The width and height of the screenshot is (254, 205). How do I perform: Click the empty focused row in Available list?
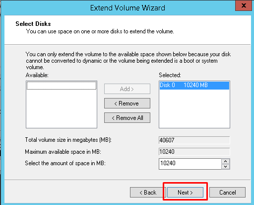pyautogui.click(x=62, y=86)
